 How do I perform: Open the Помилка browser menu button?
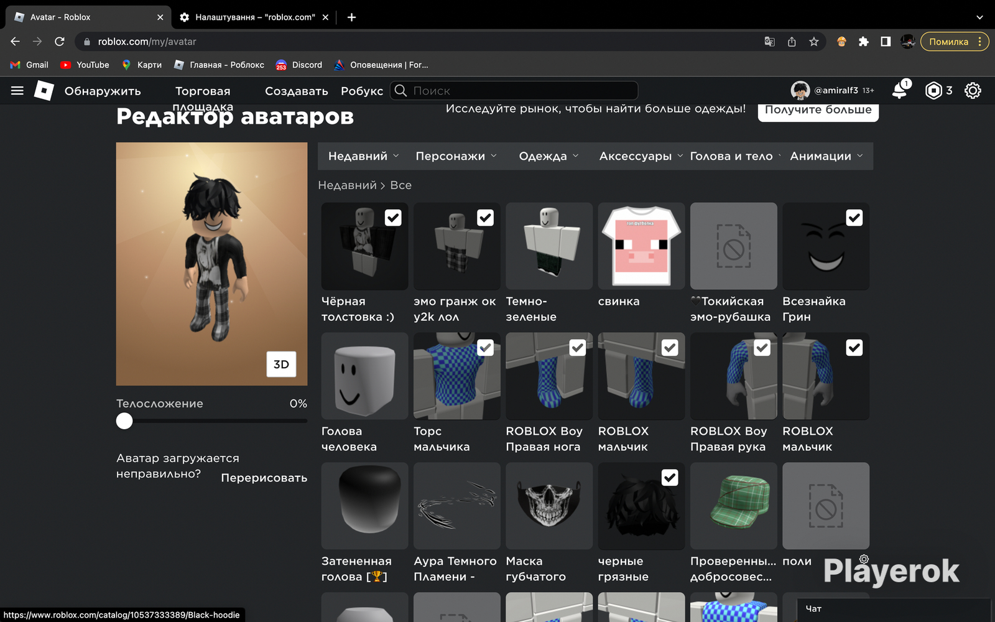pyautogui.click(x=955, y=42)
